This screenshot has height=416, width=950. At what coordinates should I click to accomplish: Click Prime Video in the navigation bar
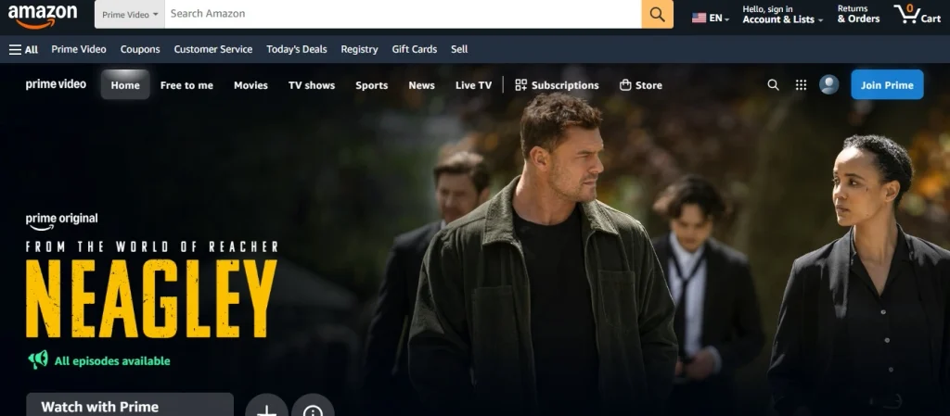pos(79,50)
